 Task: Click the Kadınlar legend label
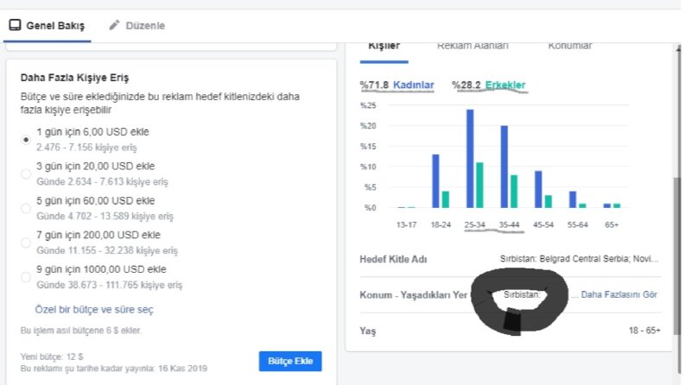click(x=413, y=85)
